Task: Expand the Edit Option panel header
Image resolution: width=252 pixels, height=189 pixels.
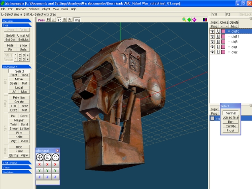Action: (x=17, y=163)
